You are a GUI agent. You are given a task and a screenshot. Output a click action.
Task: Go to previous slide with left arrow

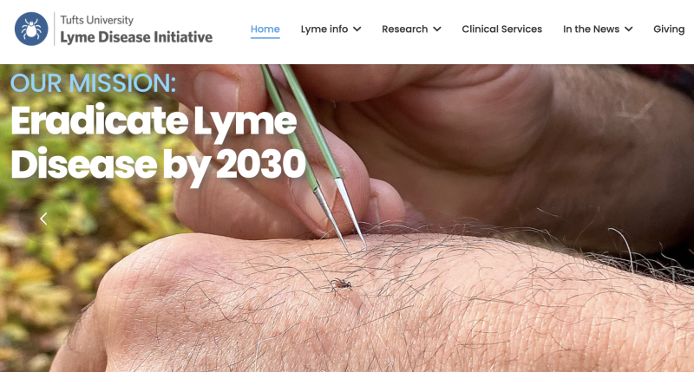click(43, 219)
